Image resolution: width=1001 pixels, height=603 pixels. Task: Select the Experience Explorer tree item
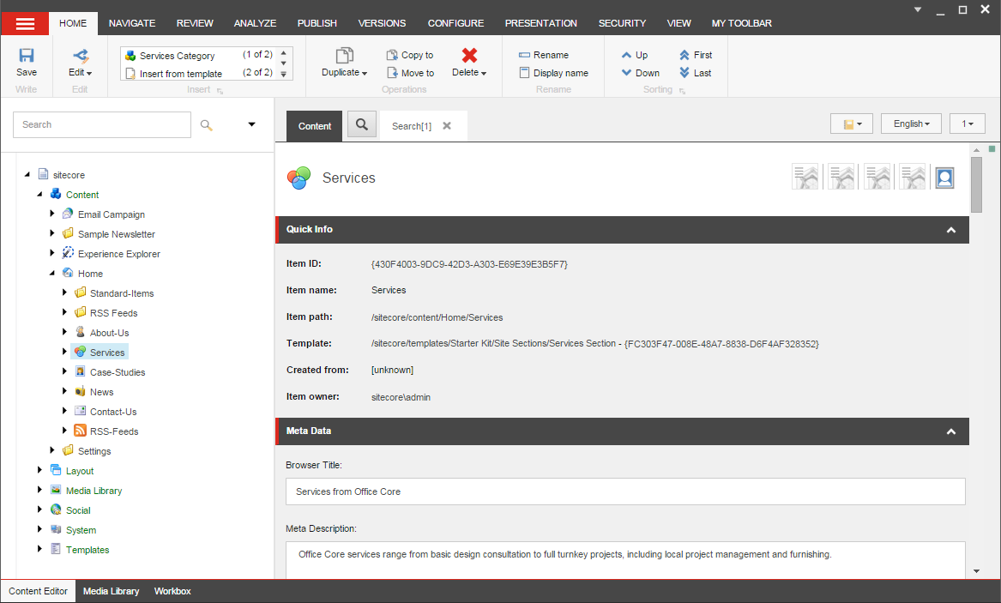point(118,254)
